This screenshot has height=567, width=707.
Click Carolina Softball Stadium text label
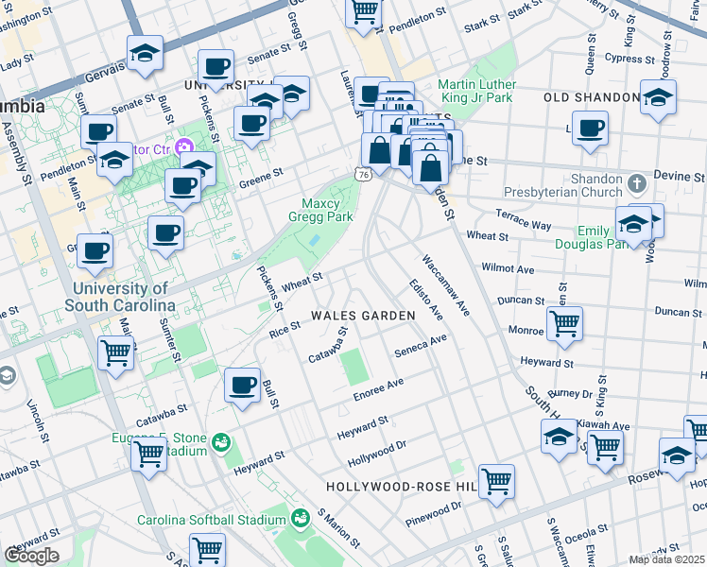[212, 520]
